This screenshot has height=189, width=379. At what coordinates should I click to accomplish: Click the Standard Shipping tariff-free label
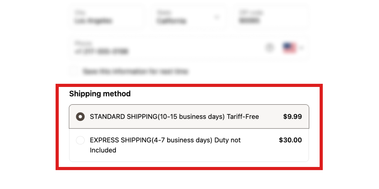pos(174,117)
